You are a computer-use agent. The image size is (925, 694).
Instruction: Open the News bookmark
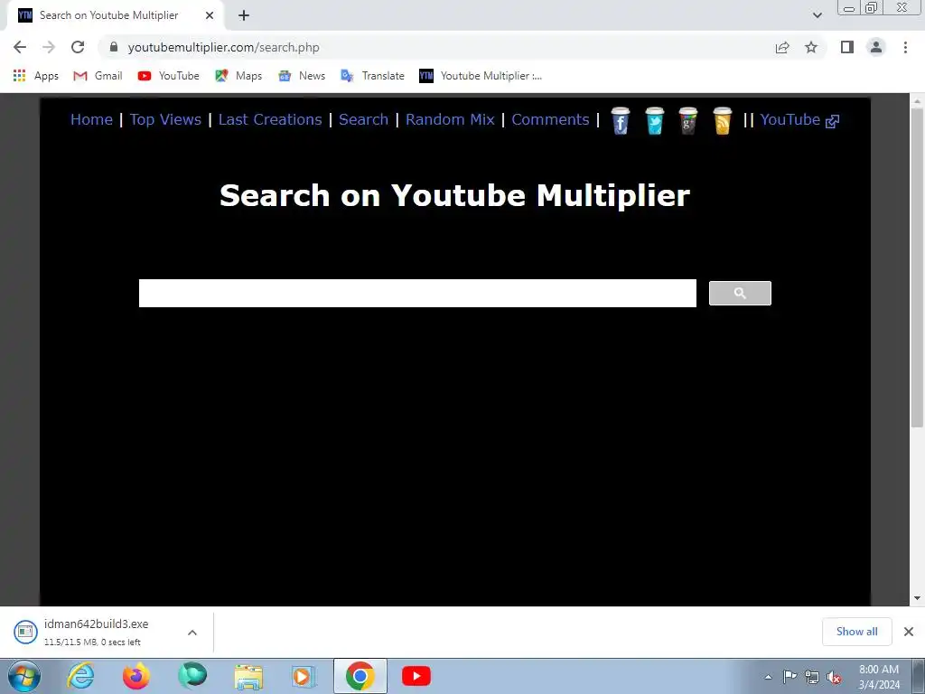tap(302, 76)
